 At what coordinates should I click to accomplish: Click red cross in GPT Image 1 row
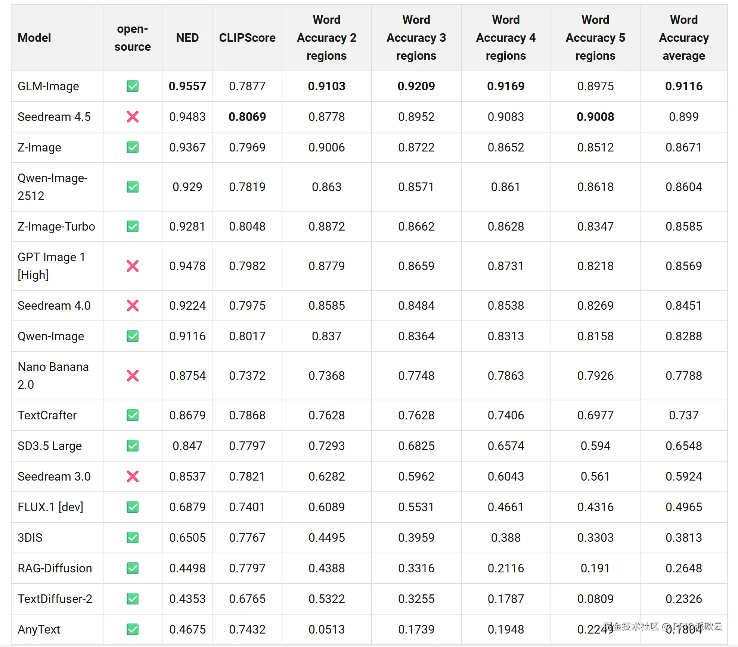133,266
